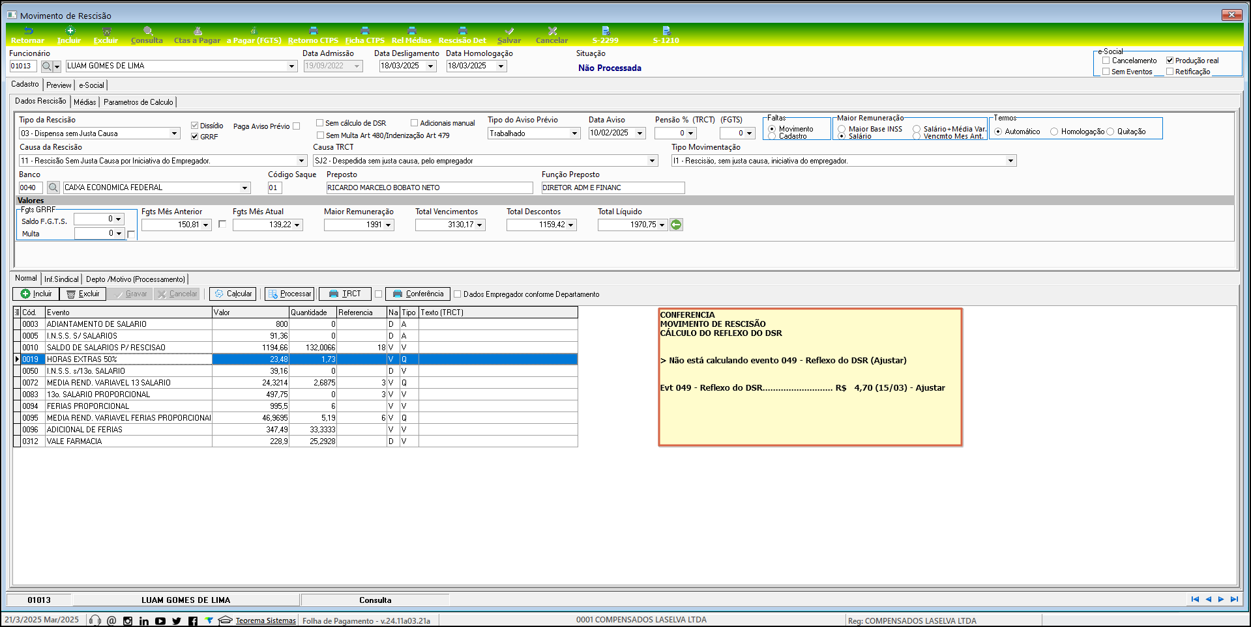Screen dimensions: 1251x627
Task: Enable Sem cálculo de DSR checkbox
Action: point(320,123)
